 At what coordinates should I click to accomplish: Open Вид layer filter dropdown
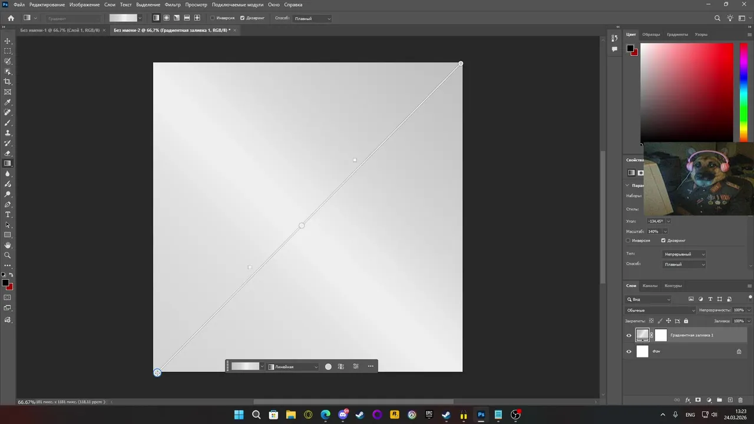pyautogui.click(x=649, y=299)
